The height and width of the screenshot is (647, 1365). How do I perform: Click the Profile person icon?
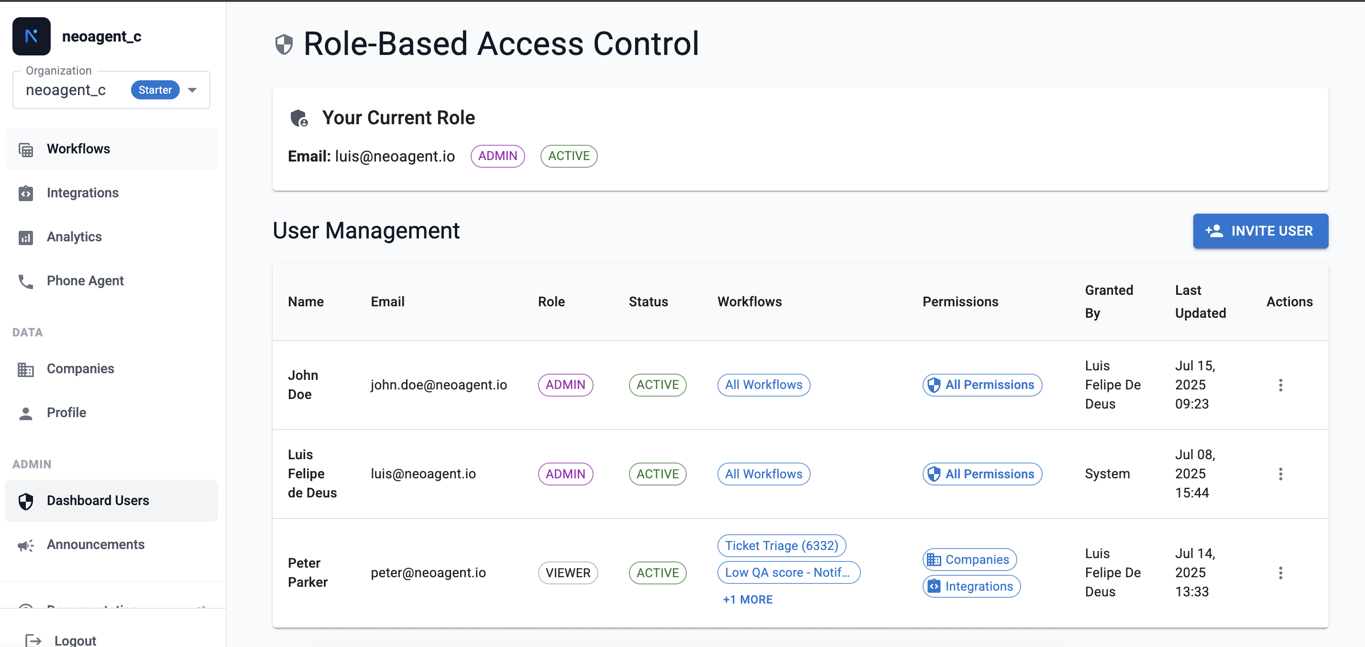25,413
